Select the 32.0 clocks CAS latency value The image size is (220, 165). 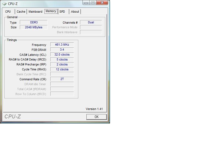[x=62, y=54]
